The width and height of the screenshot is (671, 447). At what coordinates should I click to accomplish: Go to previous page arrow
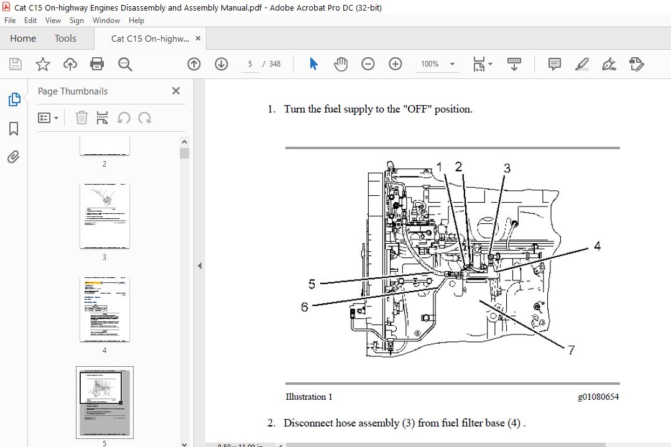click(194, 64)
